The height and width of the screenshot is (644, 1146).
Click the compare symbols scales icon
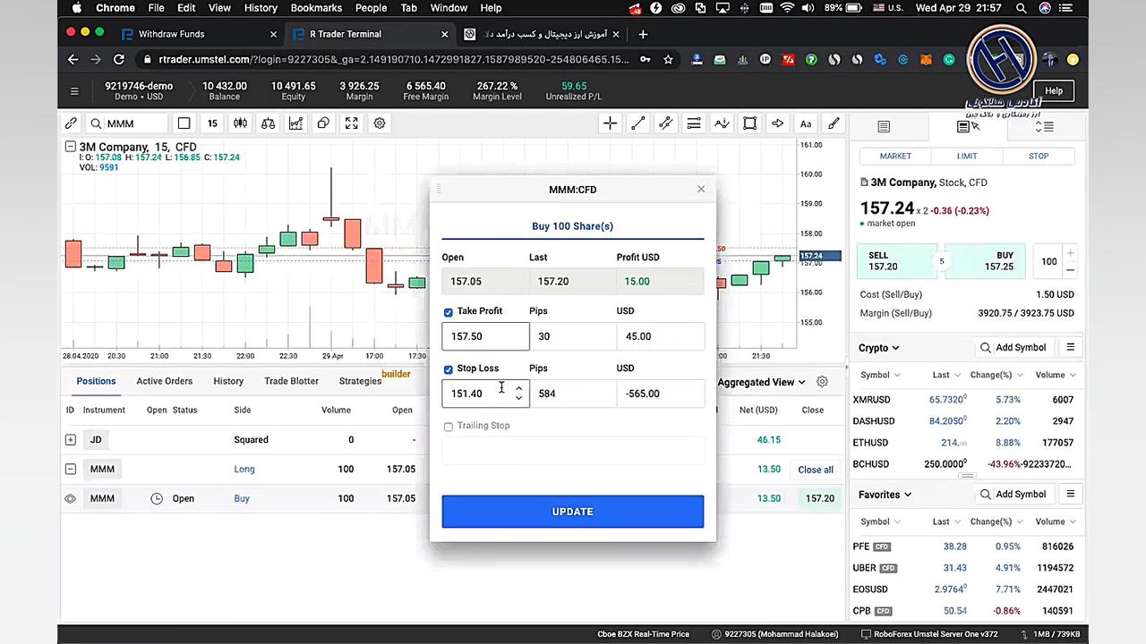[x=268, y=123]
